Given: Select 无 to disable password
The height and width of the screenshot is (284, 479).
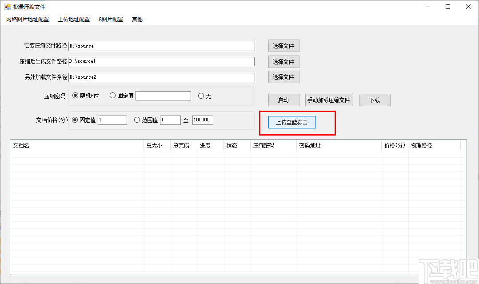Looking at the screenshot, I should click(x=201, y=95).
